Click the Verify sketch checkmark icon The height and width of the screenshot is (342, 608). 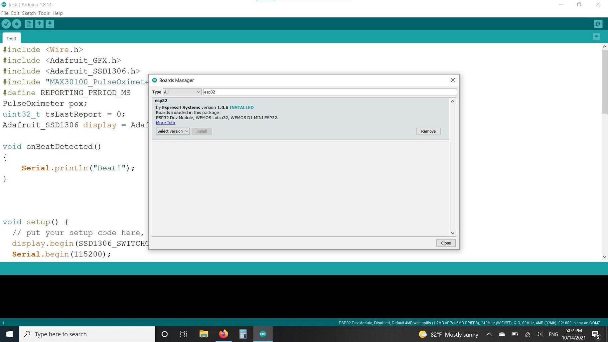tap(6, 24)
